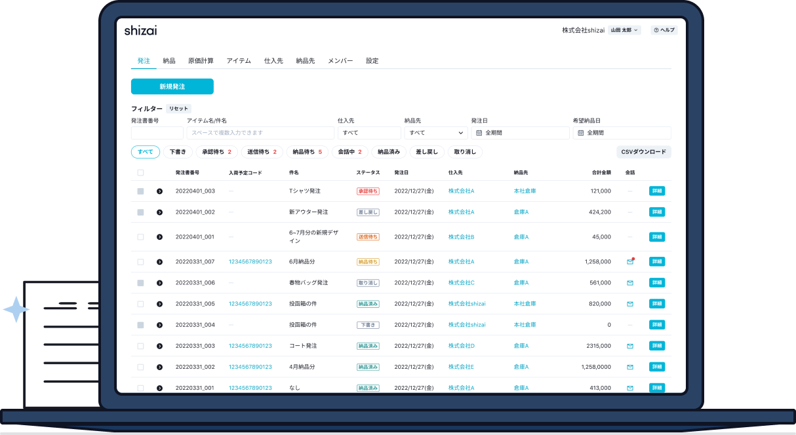Click the calendar icon in the 発注日 filter
Screen dimensions: 796x435
coord(479,133)
